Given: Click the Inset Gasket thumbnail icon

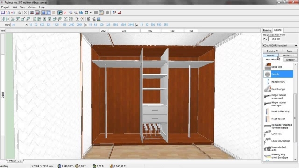Looking at the screenshot, I should coord(268,119).
